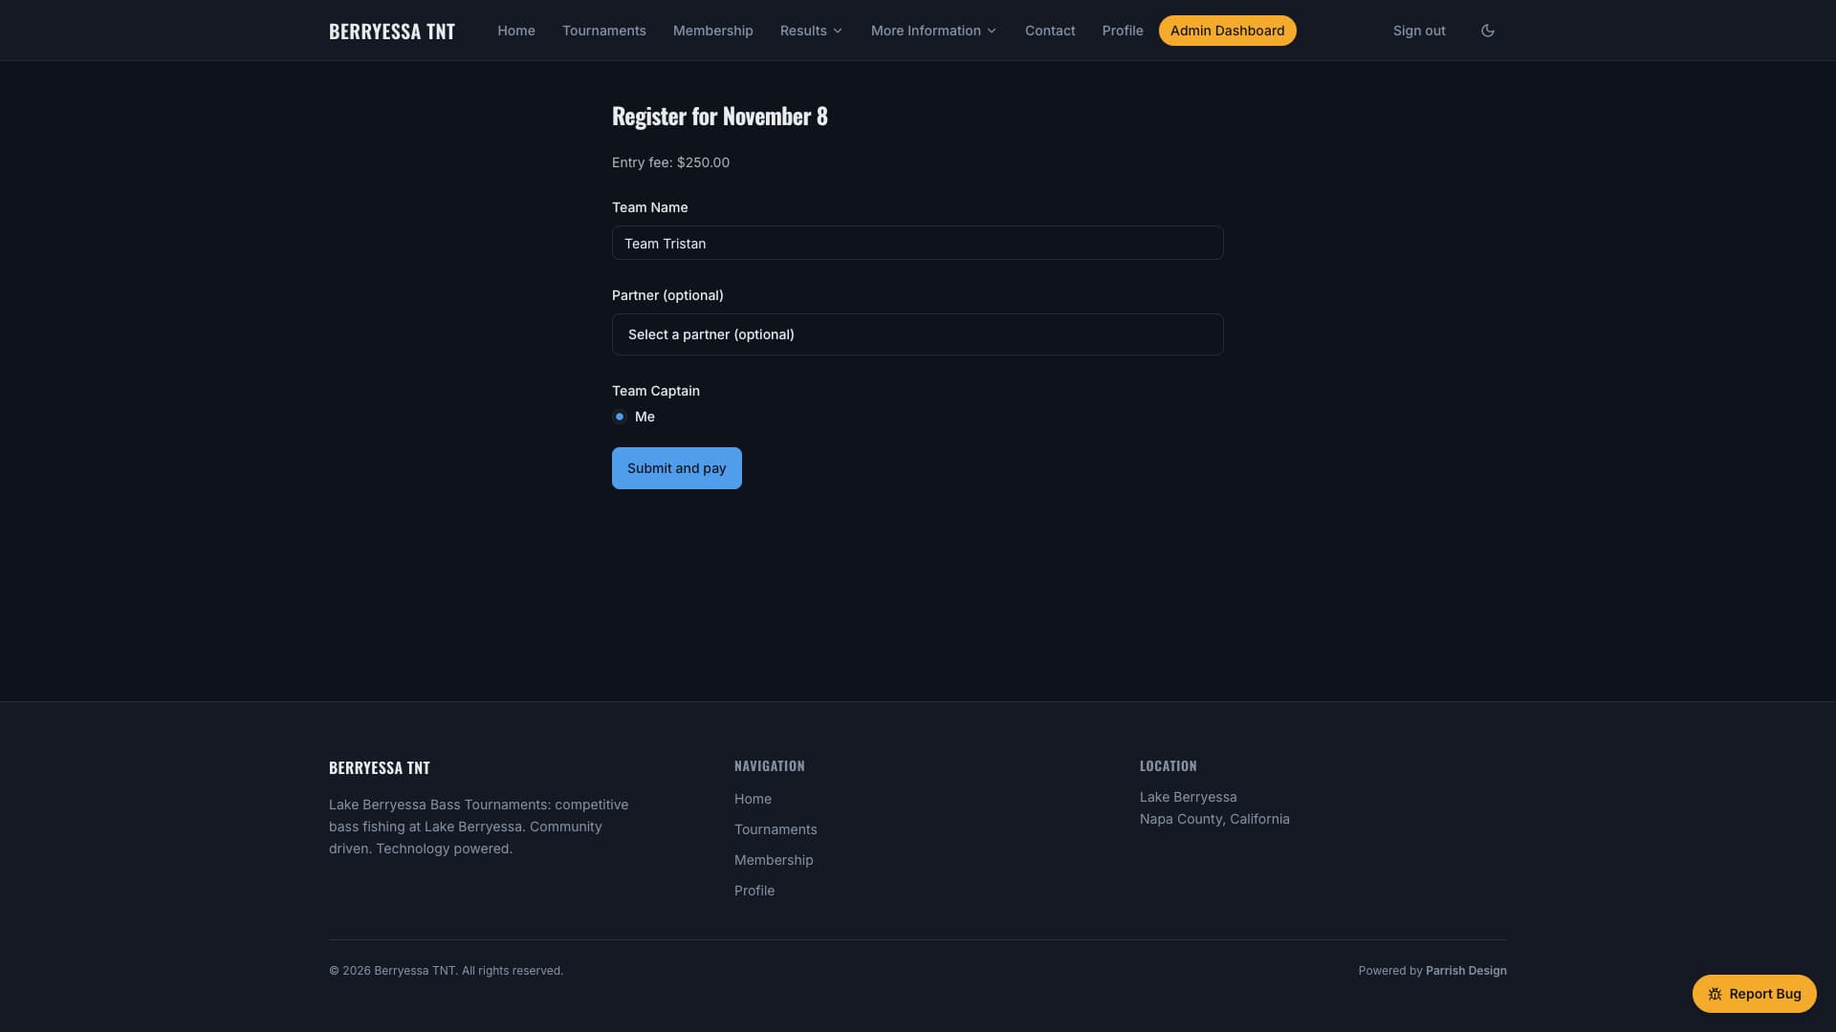The image size is (1836, 1032).
Task: Click the BERRYESSA TNT header logo
Action: 392,31
